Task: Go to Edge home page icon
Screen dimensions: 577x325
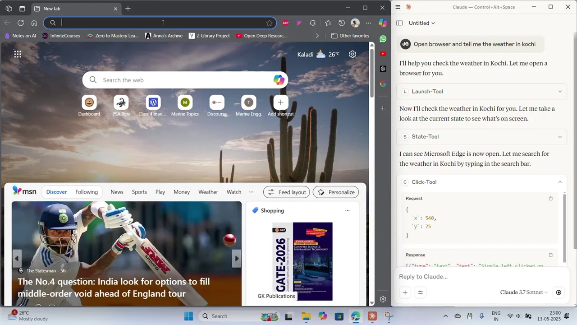Action: 34,23
